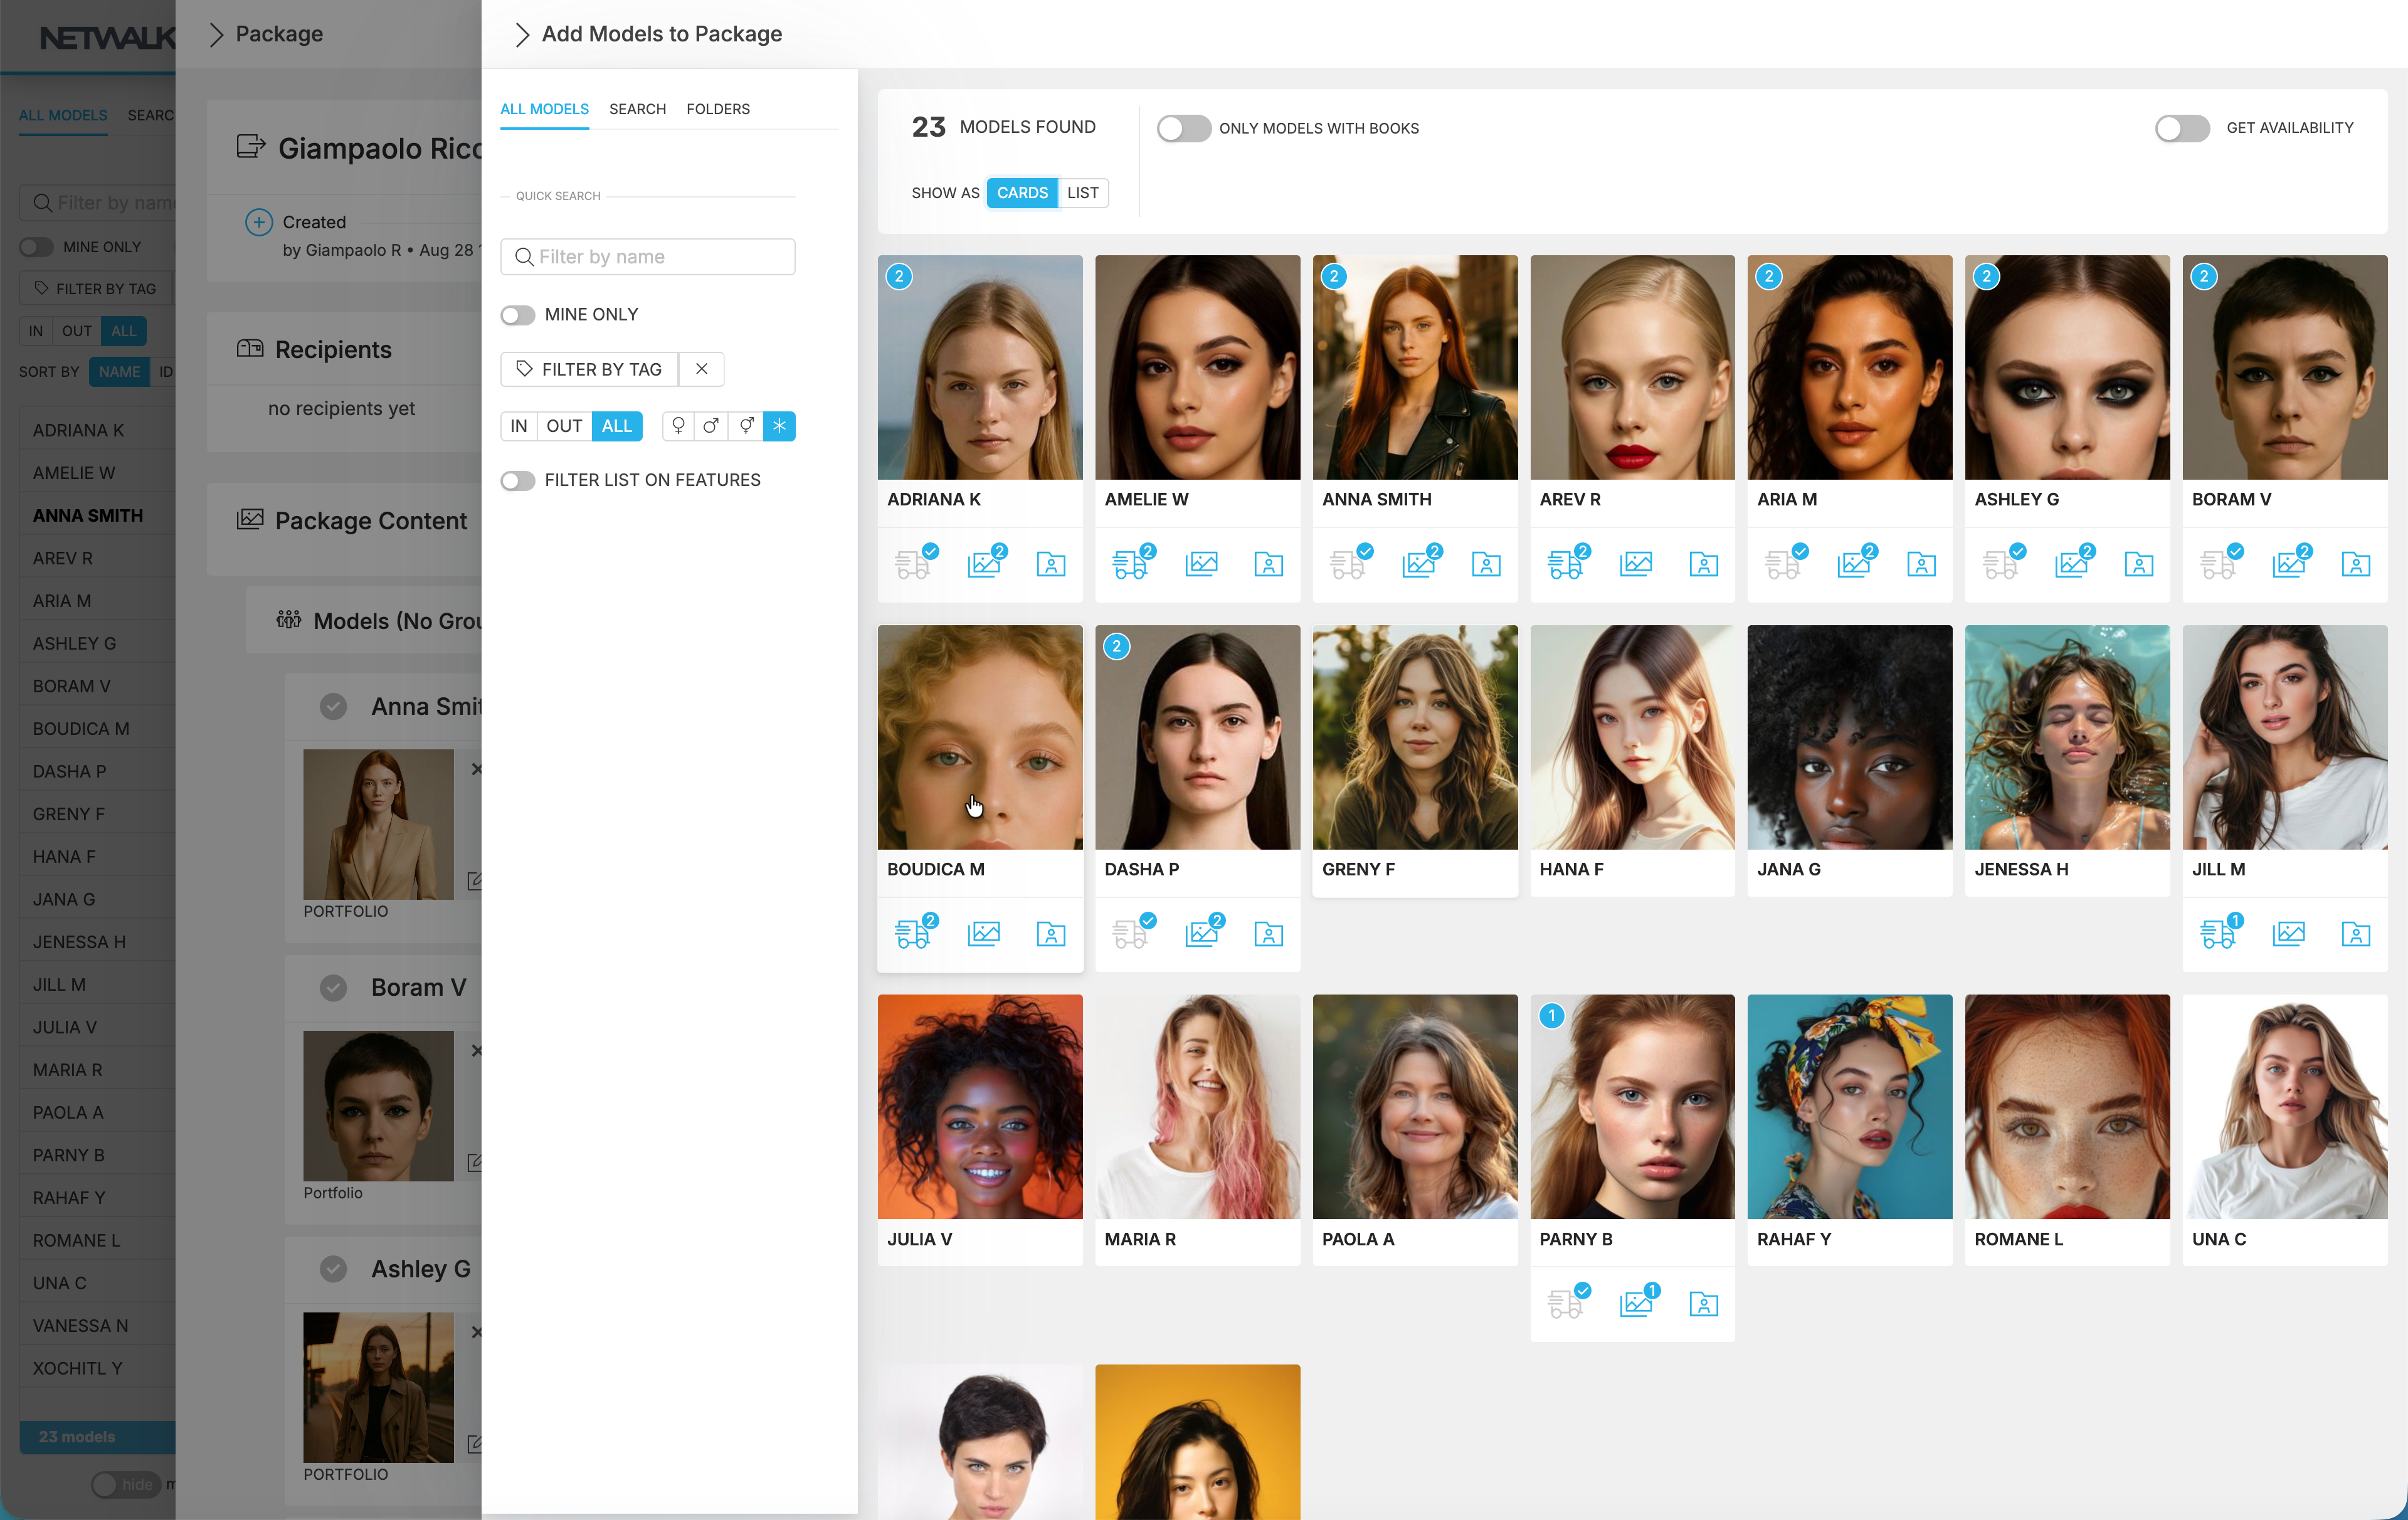Click the Recipients panel icon
Image resolution: width=2408 pixels, height=1520 pixels.
pos(249,349)
